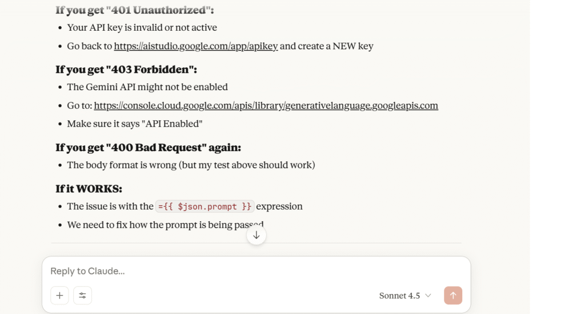Open the search and tools sliders icon

pos(83,295)
